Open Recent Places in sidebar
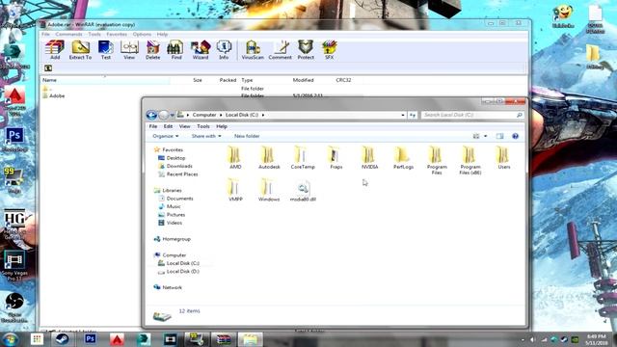This screenshot has height=347, width=617. pos(178,173)
